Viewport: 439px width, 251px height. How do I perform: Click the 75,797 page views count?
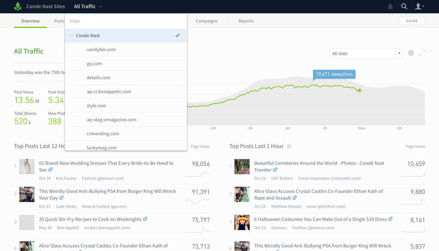[x=201, y=219]
